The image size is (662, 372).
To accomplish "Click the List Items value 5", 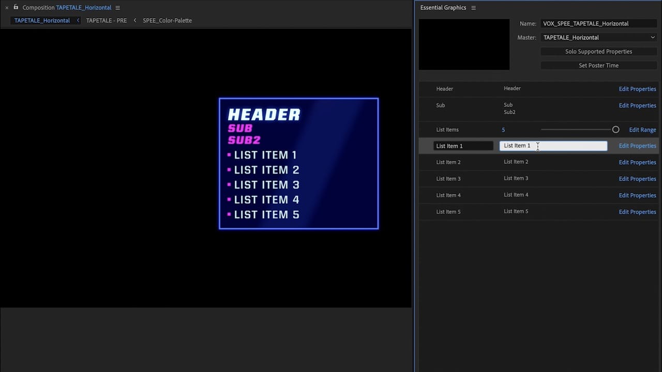I will click(x=503, y=130).
